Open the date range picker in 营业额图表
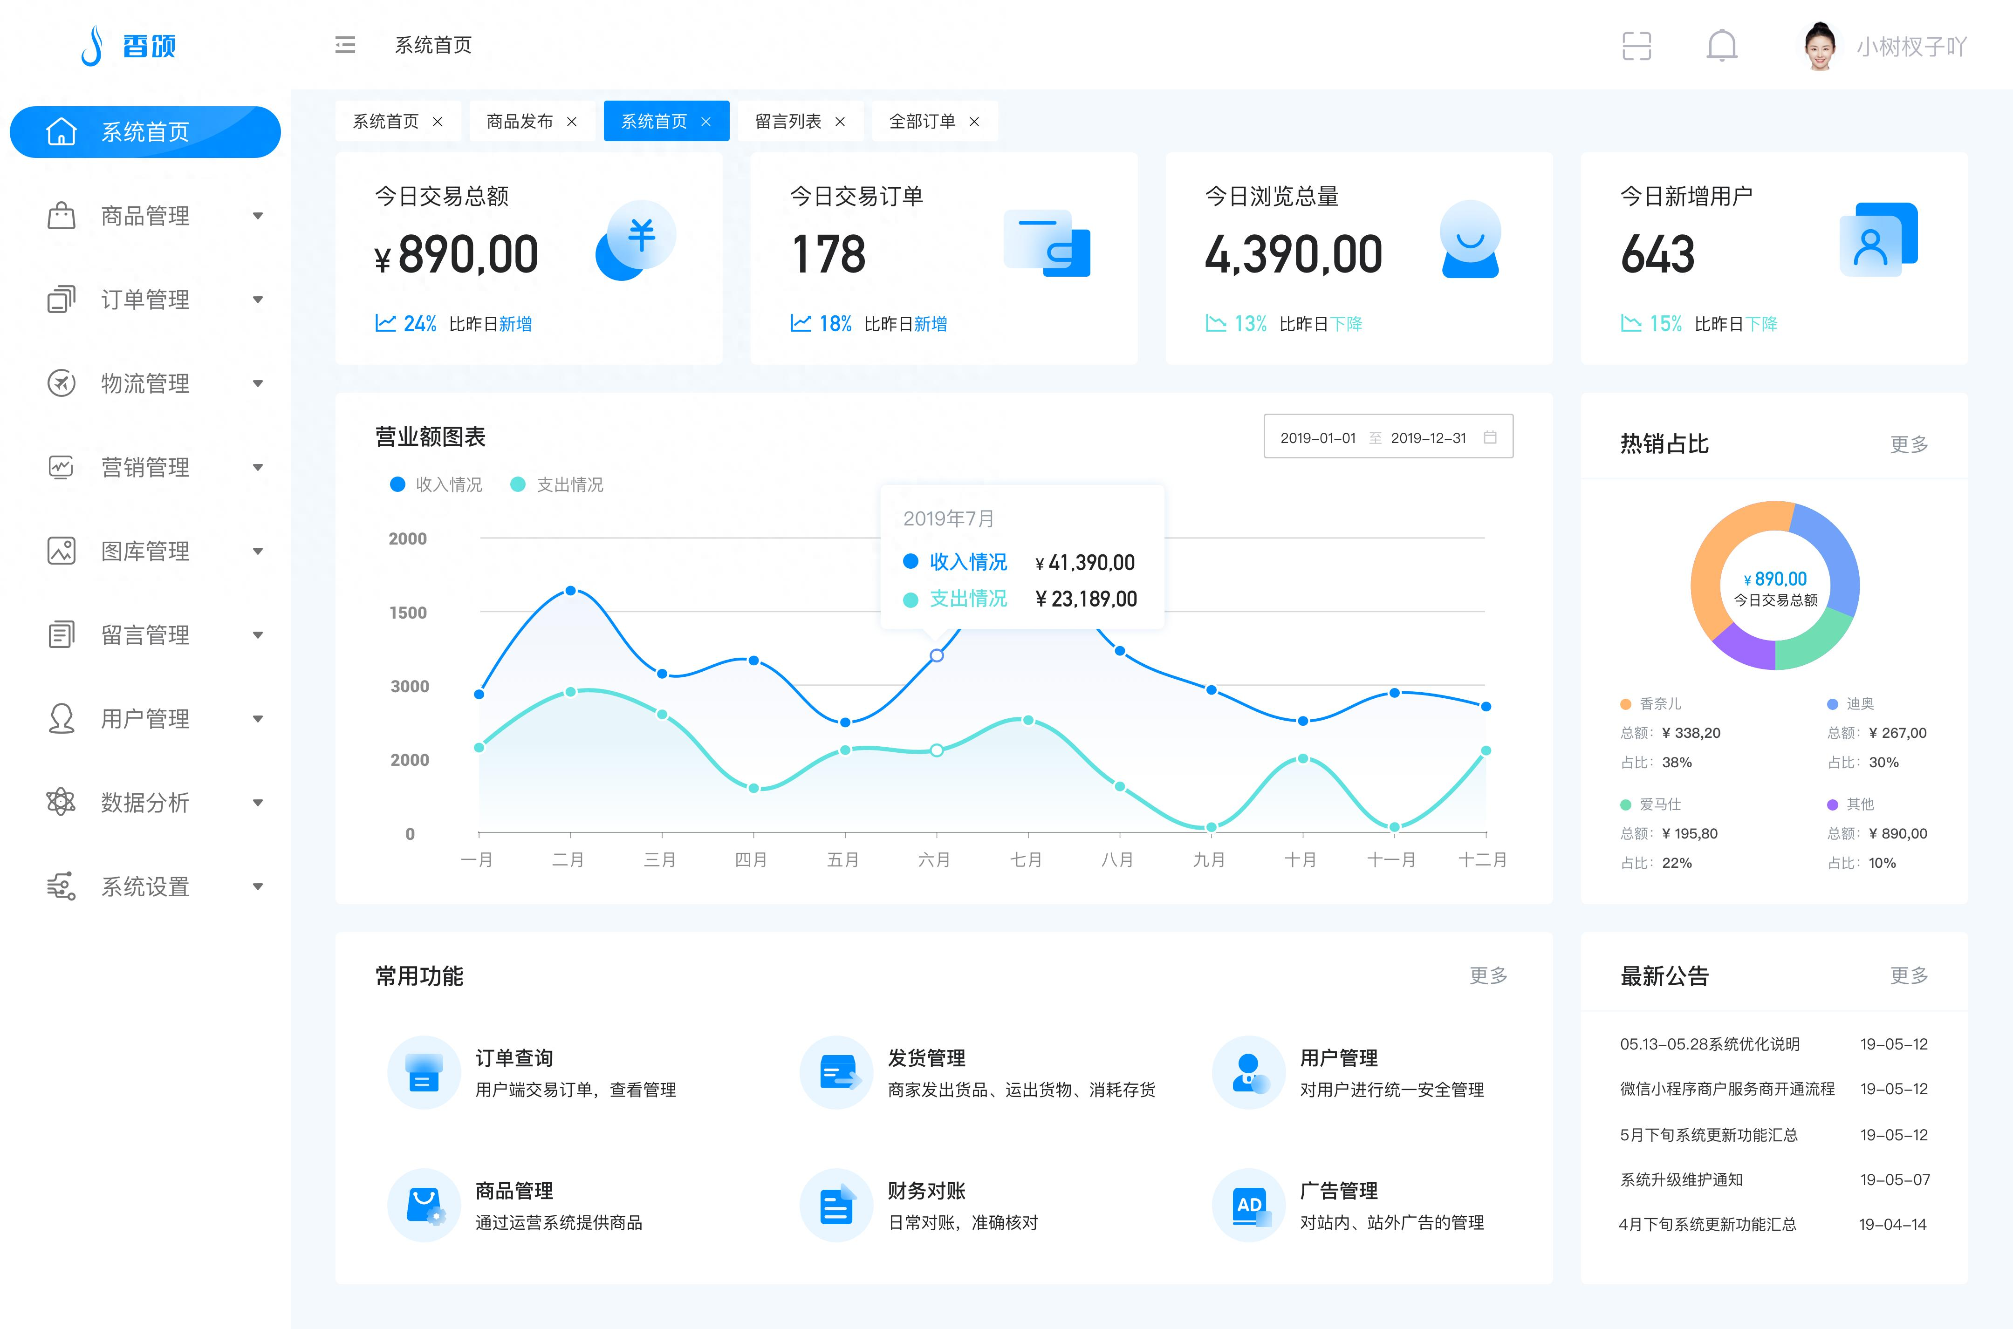 [1388, 436]
